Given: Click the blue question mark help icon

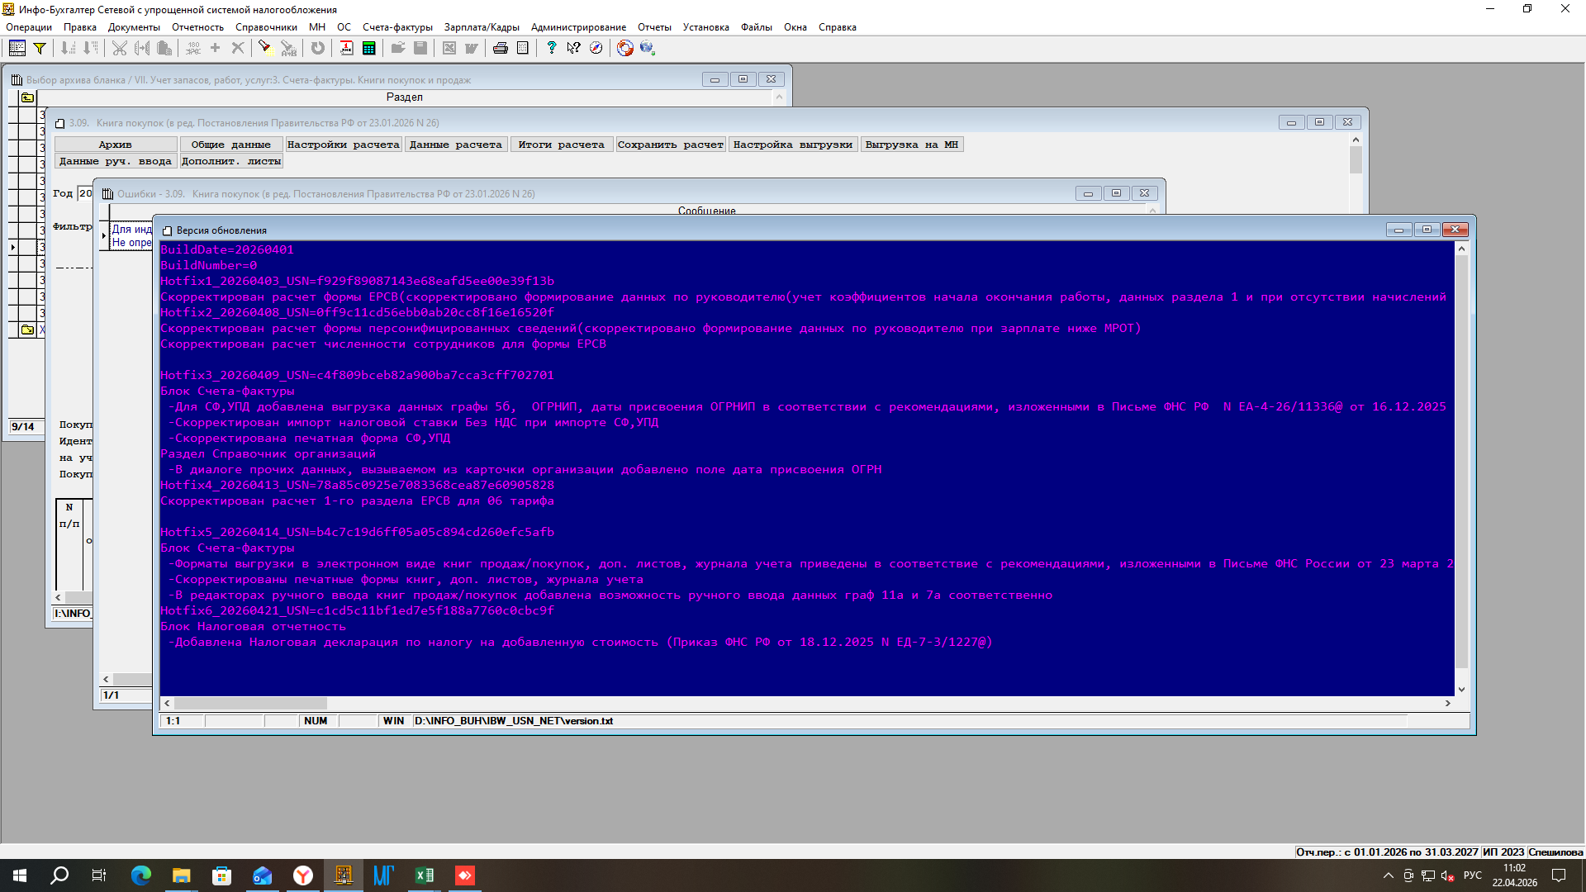Looking at the screenshot, I should click(551, 48).
